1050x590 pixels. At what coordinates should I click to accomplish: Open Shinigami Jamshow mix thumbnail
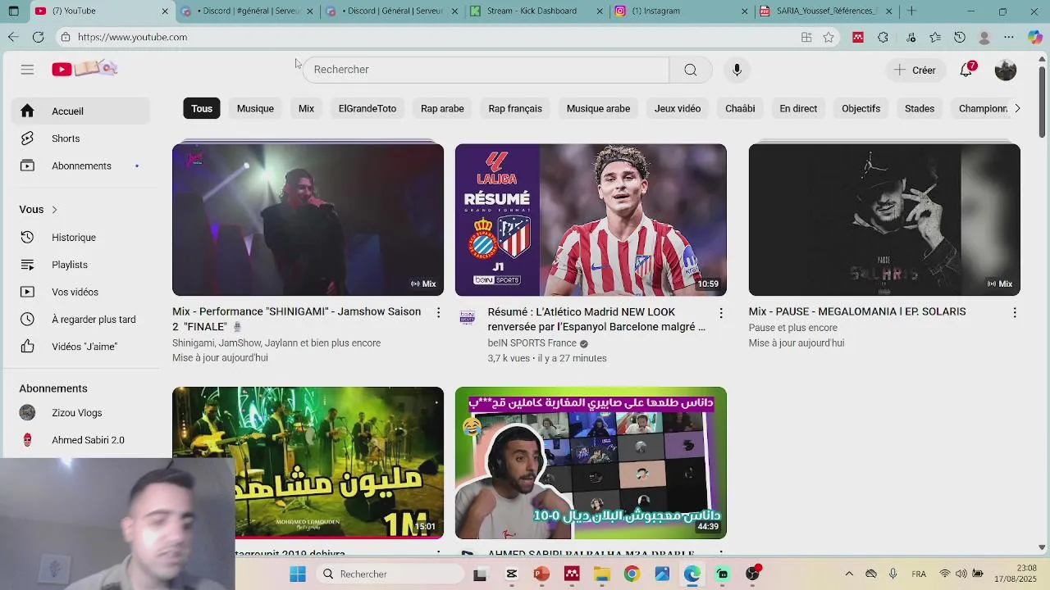click(x=308, y=220)
